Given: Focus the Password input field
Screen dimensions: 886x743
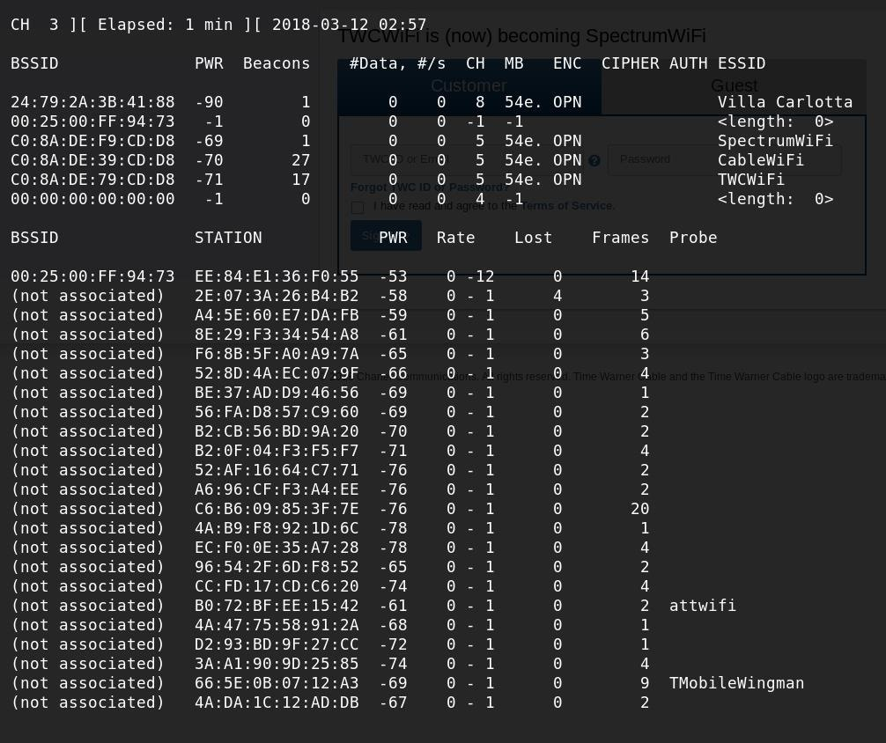Looking at the screenshot, I should [725, 160].
